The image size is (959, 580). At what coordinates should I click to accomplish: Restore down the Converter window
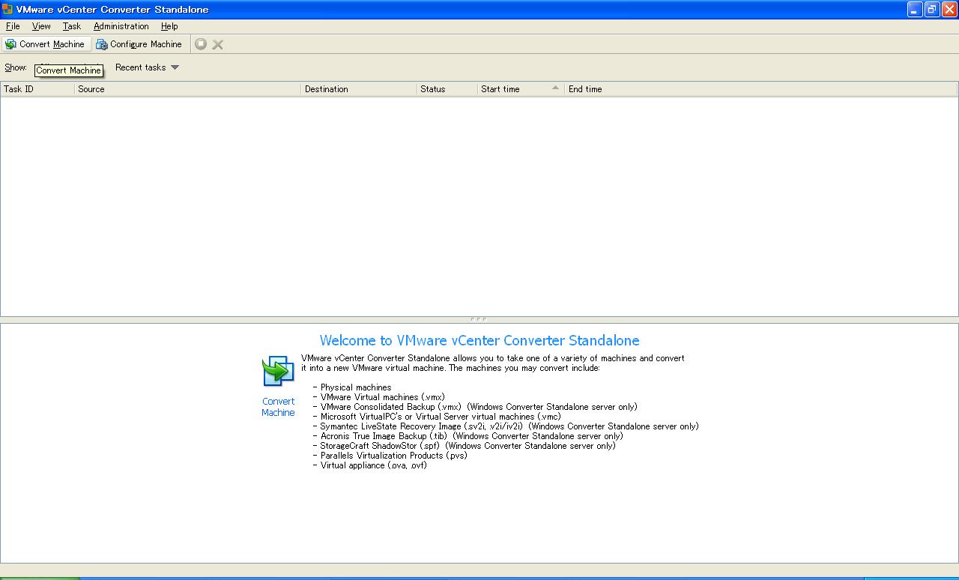(932, 9)
